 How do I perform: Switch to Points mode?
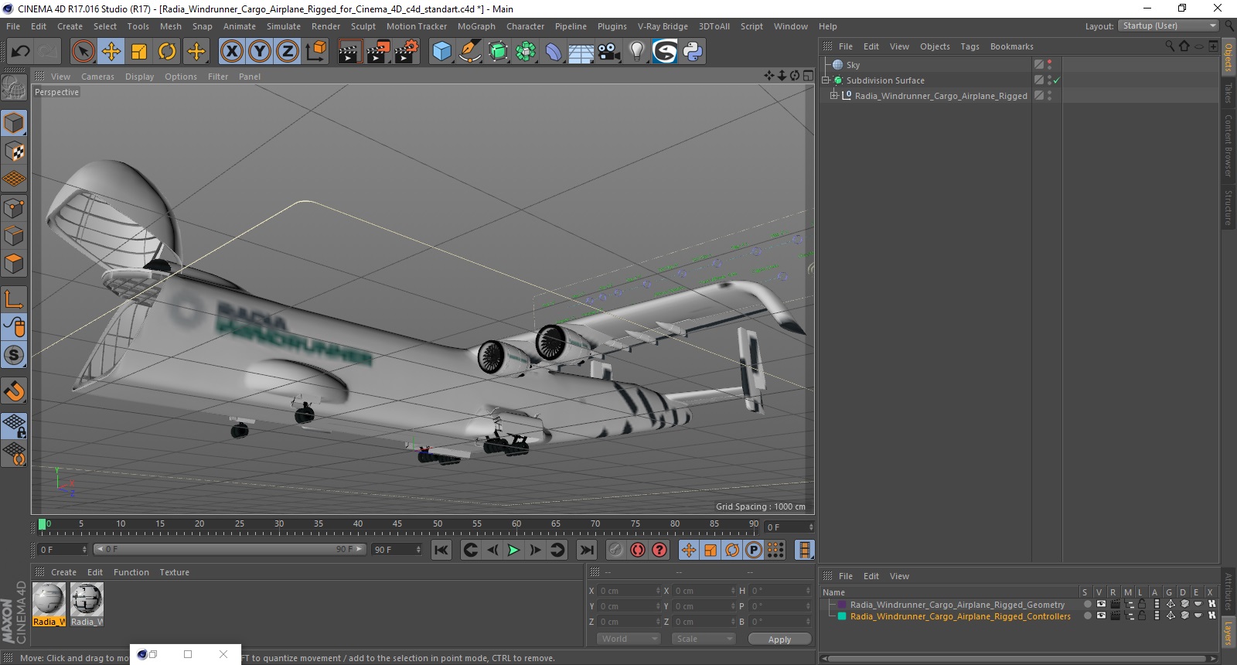(14, 207)
